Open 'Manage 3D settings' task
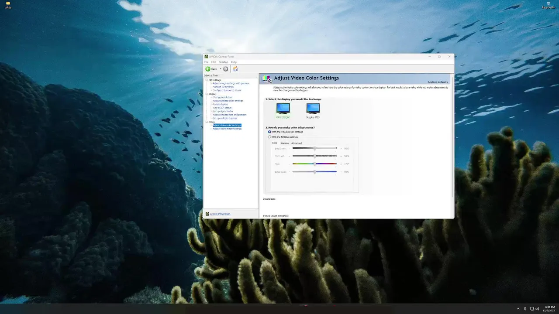The image size is (559, 314). pyautogui.click(x=223, y=87)
